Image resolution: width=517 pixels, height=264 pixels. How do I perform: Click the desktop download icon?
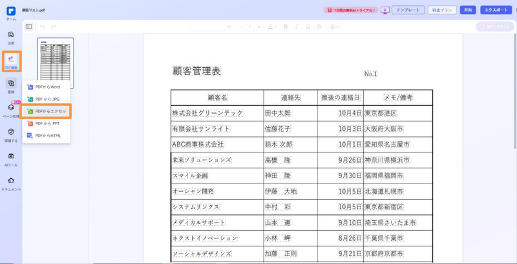(385, 10)
